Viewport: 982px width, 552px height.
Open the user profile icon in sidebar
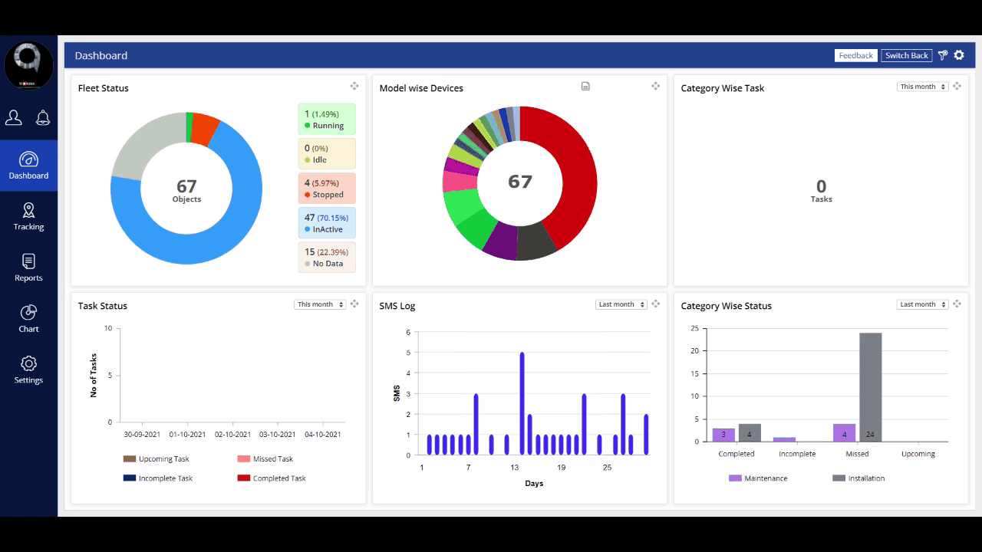14,117
